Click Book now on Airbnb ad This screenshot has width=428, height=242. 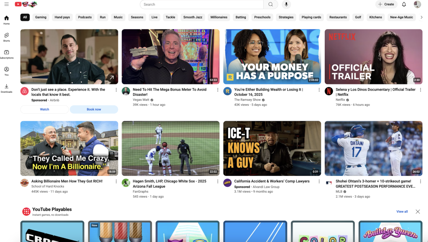(x=94, y=110)
